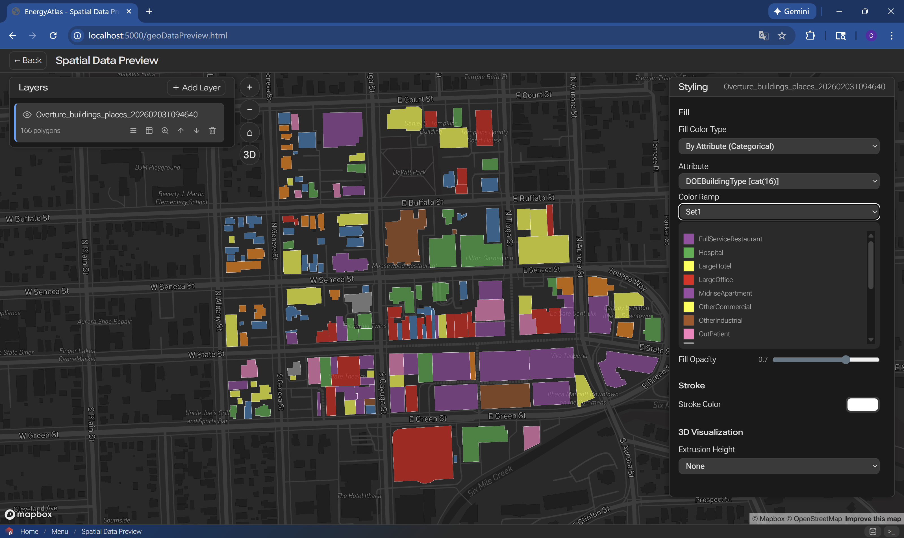This screenshot has width=904, height=538.
Task: Open the Extrusion Height dropdown
Action: (x=778, y=466)
